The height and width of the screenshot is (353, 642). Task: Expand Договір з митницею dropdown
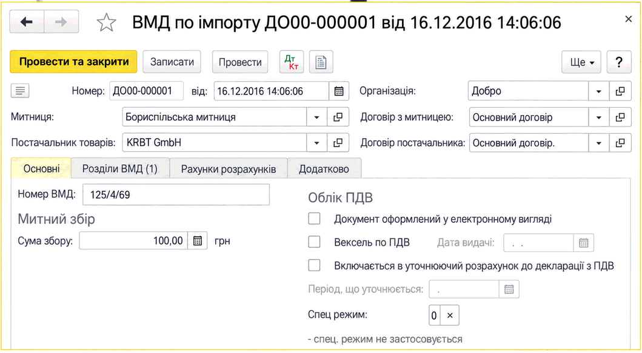pyautogui.click(x=598, y=117)
